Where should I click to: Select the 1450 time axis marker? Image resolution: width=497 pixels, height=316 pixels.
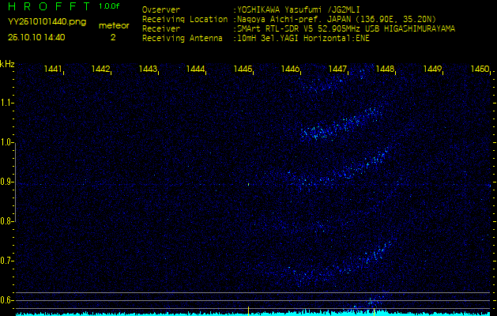(479, 70)
